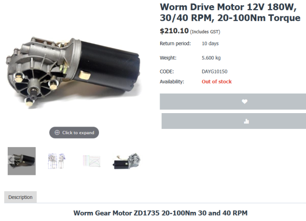Click the Worm Drive Motor product title
This screenshot has height=221, width=306.
pyautogui.click(x=230, y=12)
